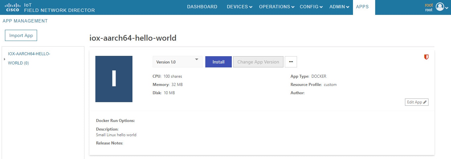Viewport: 451px width, 159px height.
Task: Expand the IOX-AARCH64-HELLO-WORLD tree arrow
Action: (5, 59)
